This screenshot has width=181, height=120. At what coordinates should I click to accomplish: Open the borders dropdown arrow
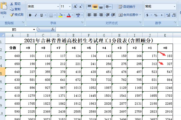(x=55, y=15)
